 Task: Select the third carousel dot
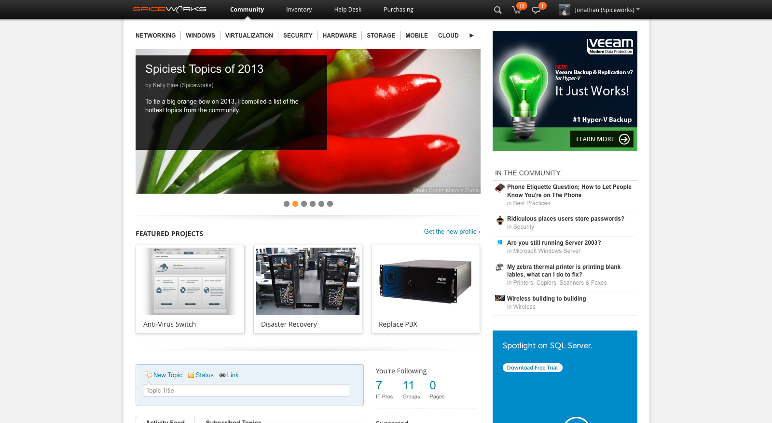(x=304, y=204)
